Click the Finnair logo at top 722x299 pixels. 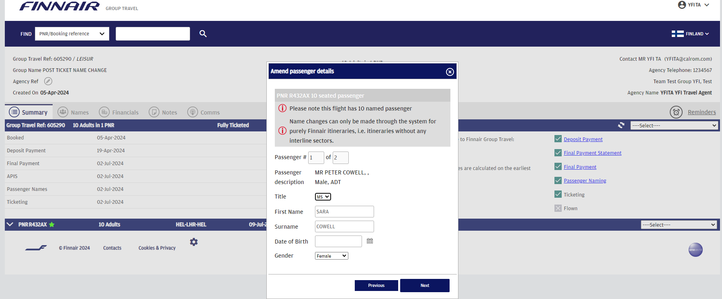[59, 6]
